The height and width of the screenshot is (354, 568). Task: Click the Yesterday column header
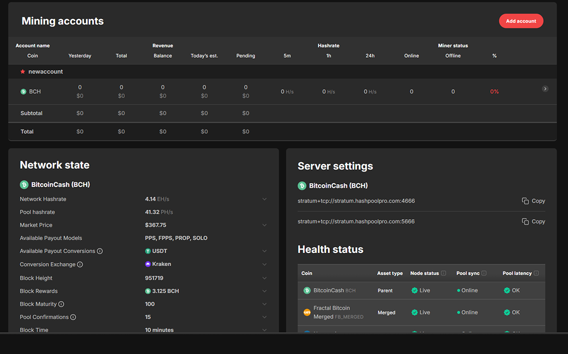pyautogui.click(x=80, y=56)
